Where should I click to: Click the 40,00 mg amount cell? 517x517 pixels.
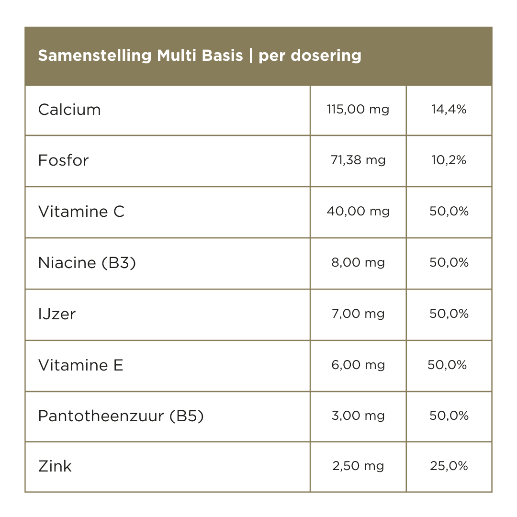(358, 212)
